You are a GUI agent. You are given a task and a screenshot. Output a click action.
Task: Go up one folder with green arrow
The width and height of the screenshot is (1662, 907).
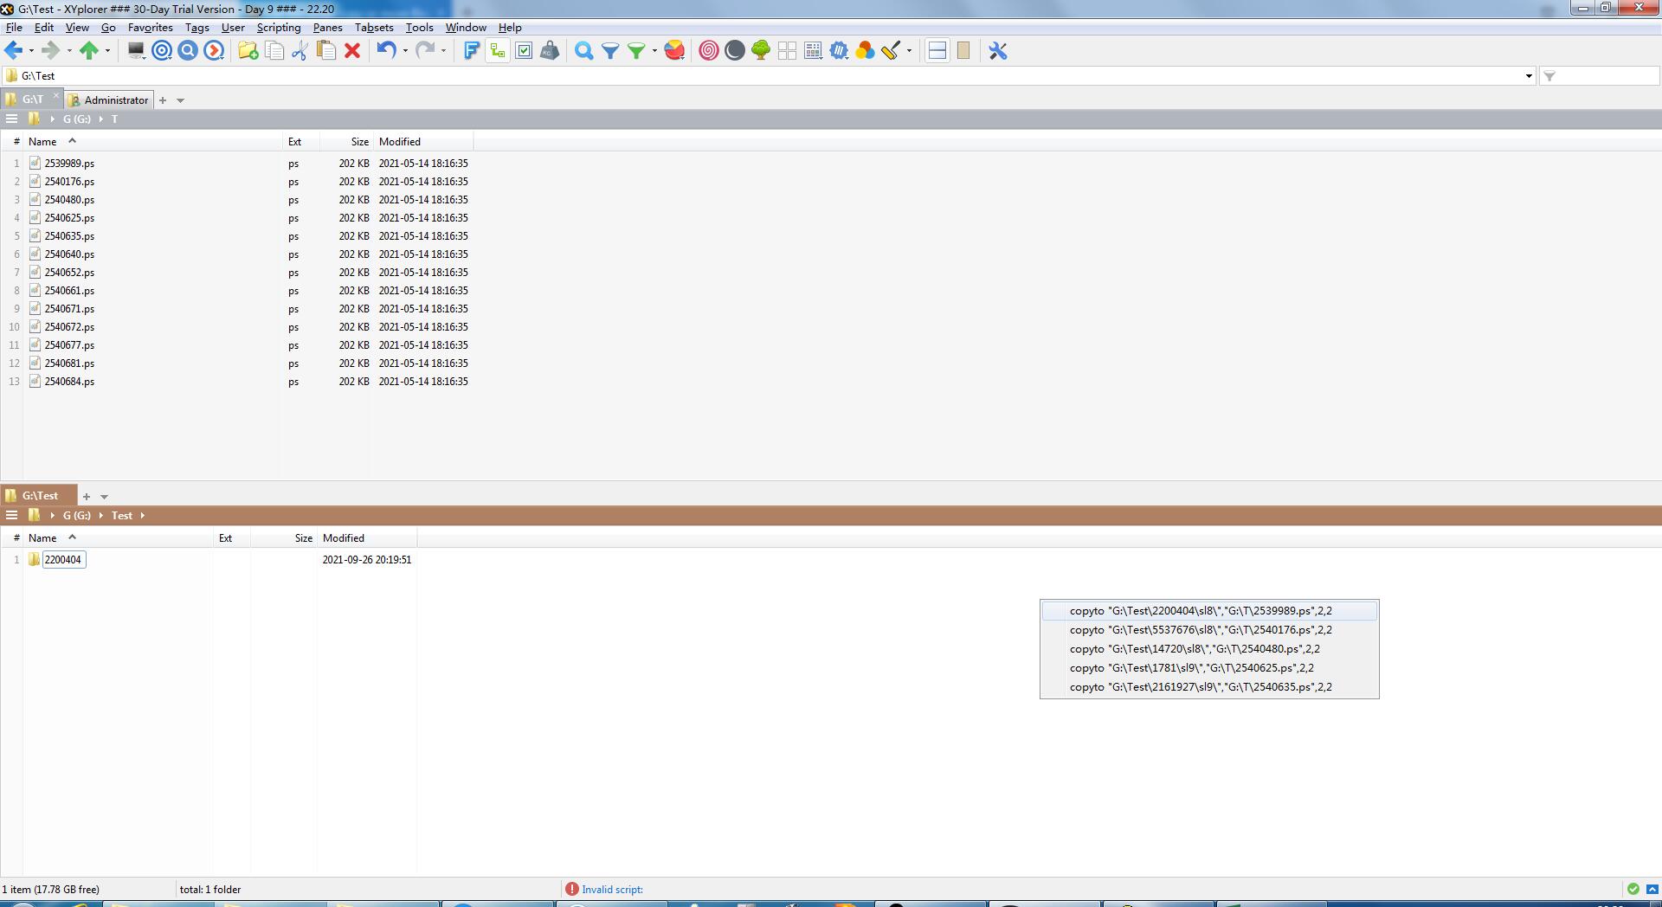tap(88, 51)
